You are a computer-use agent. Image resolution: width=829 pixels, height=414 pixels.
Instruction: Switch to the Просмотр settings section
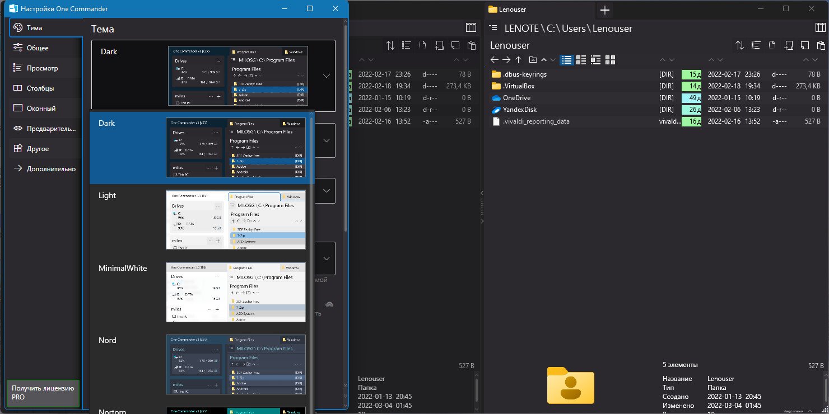[43, 68]
